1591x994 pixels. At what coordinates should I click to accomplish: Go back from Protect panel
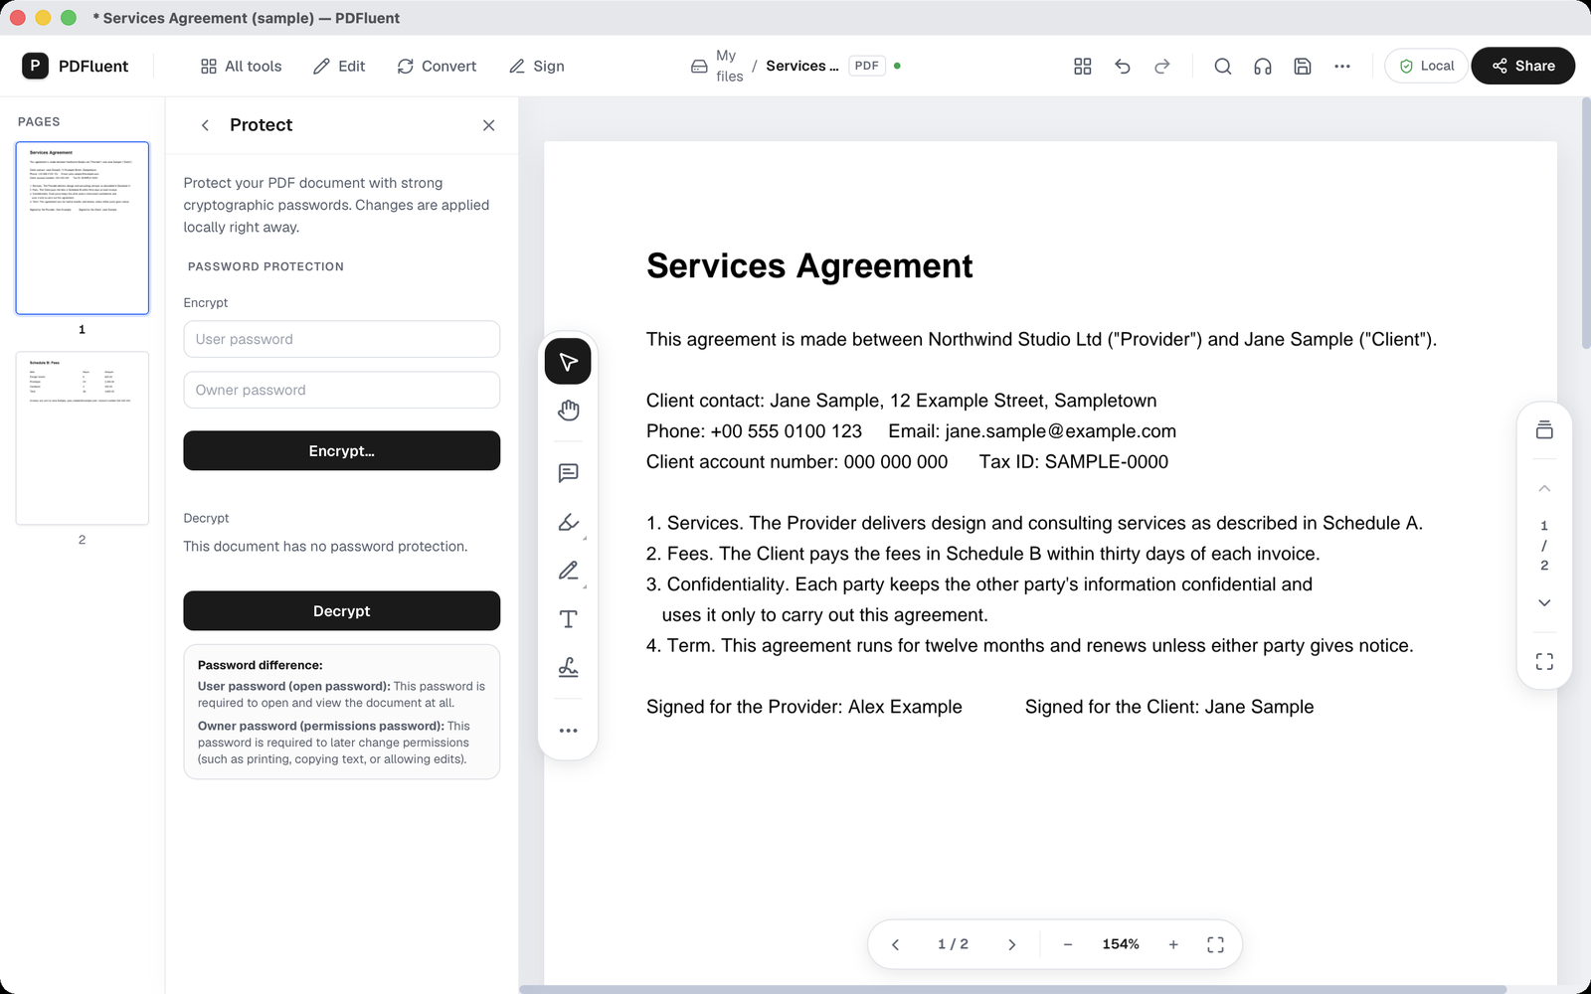[x=205, y=125]
